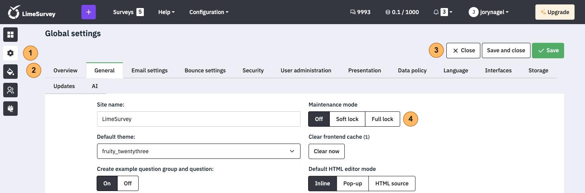The image size is (585, 193).
Task: Switch to the Data policy tab
Action: click(x=412, y=70)
